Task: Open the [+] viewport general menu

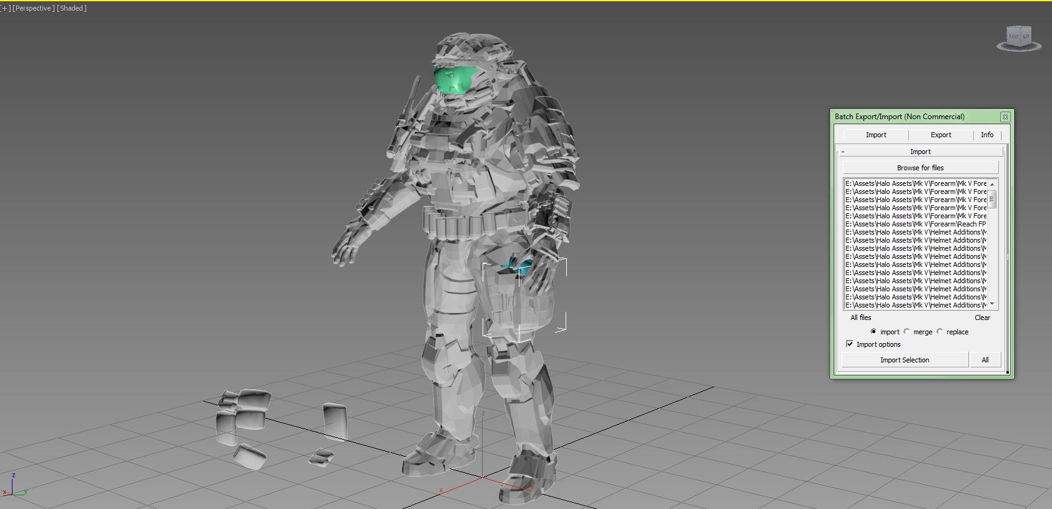Action: pyautogui.click(x=6, y=8)
